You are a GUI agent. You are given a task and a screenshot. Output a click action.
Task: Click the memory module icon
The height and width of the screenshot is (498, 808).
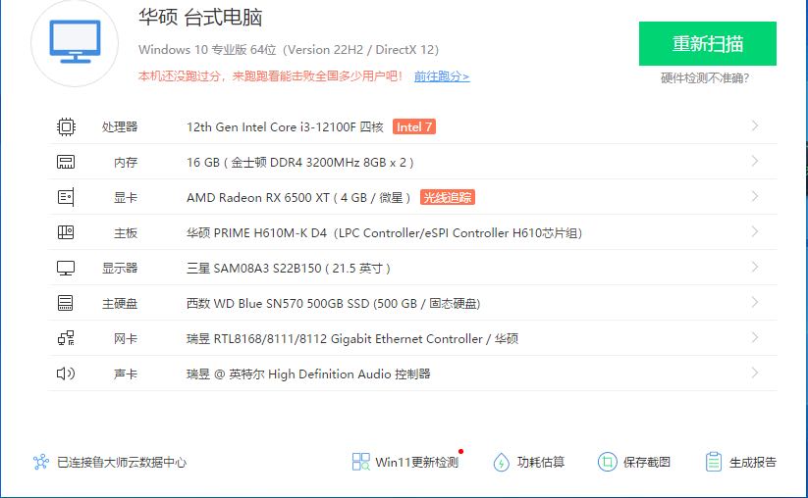[x=66, y=162]
